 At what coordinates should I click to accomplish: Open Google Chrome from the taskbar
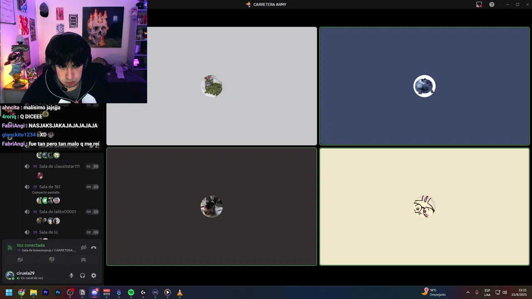21,292
